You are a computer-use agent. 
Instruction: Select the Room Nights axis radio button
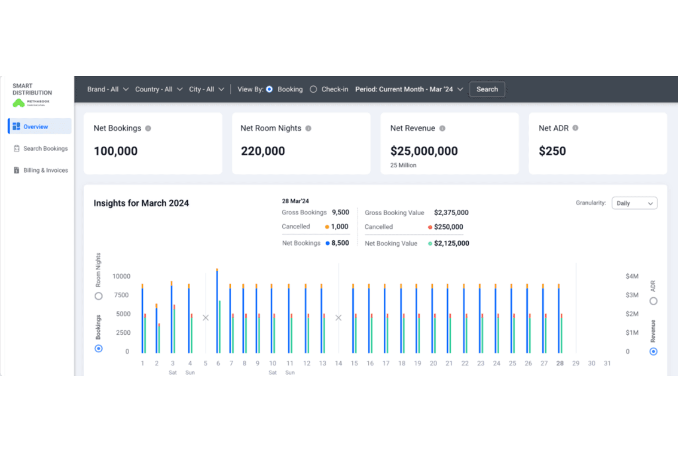98,296
